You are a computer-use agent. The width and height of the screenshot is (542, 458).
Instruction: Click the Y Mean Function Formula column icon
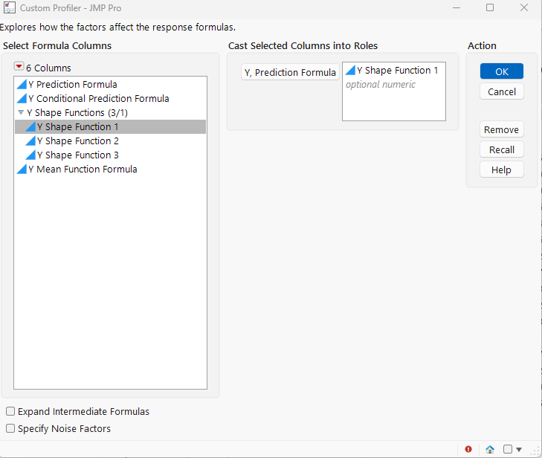point(22,169)
